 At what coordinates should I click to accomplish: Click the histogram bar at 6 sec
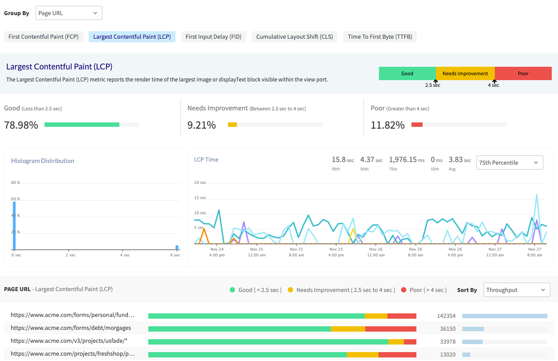point(177,247)
